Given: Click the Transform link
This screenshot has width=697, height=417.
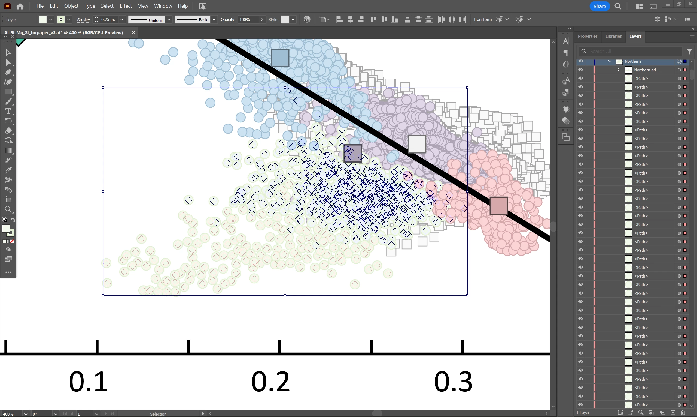Looking at the screenshot, I should (482, 19).
